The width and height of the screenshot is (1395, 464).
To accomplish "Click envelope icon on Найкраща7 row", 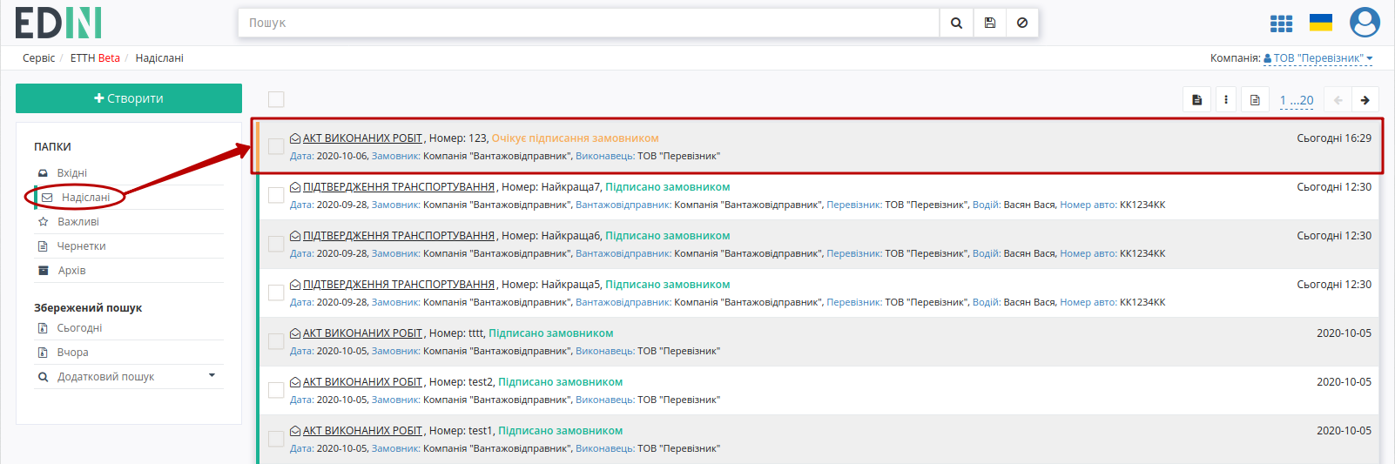I will coord(295,187).
